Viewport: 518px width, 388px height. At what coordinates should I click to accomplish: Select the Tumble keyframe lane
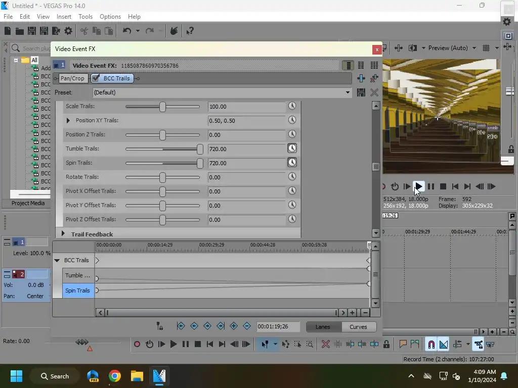tap(77, 275)
